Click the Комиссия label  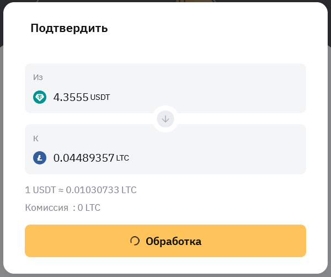coord(47,208)
